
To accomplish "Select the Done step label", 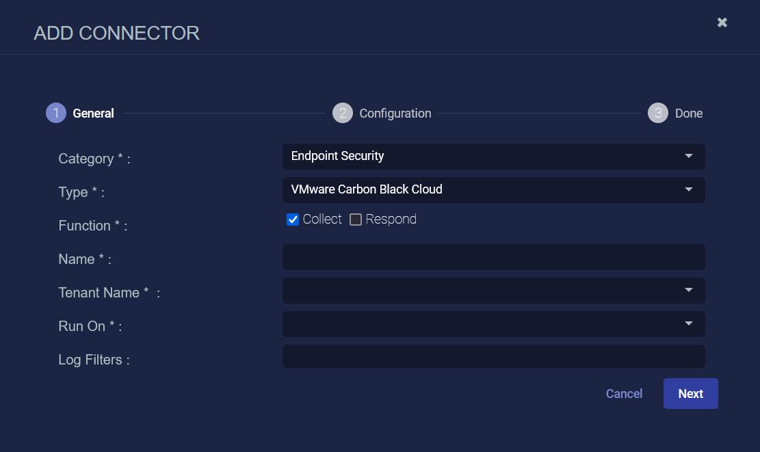I will [689, 114].
